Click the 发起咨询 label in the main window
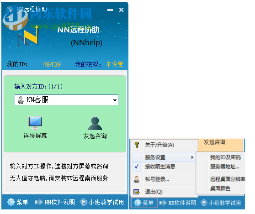 pyautogui.click(x=95, y=136)
